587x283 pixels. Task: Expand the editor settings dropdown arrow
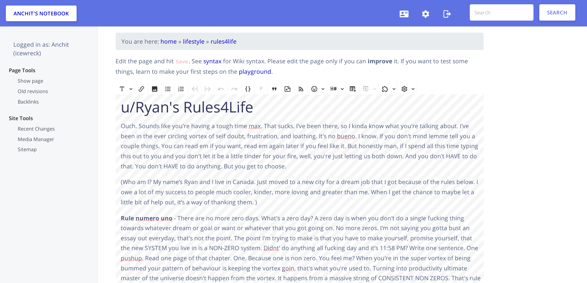pos(413,89)
